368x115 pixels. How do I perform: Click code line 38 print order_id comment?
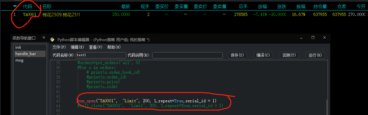pos(107,77)
